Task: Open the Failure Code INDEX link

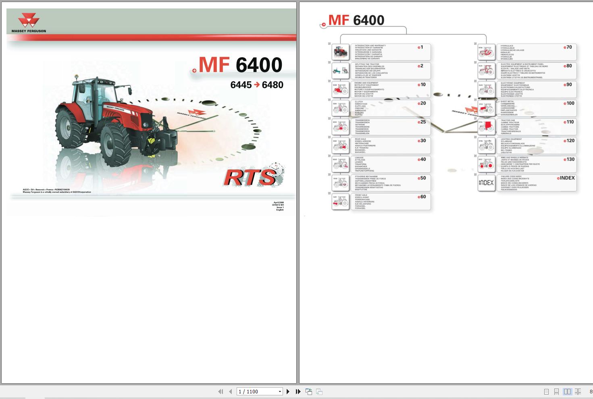Action: pos(537,183)
